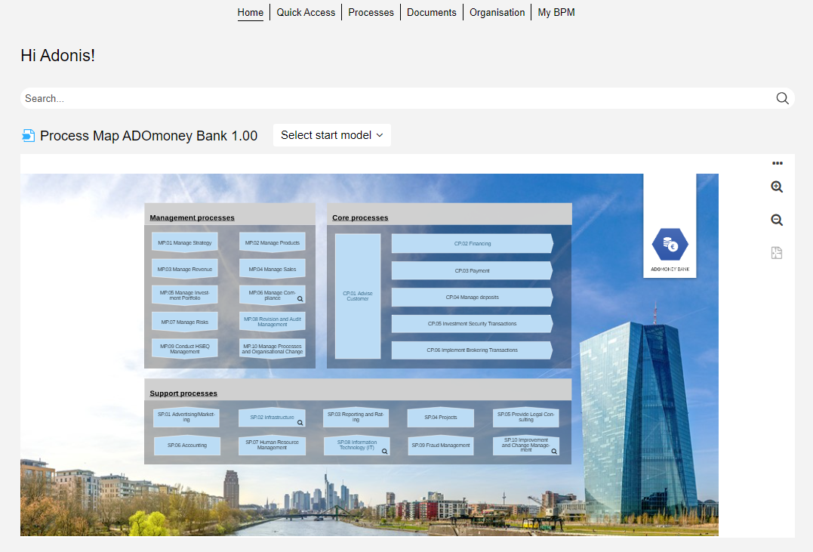Open the Organisation menu

pos(497,12)
